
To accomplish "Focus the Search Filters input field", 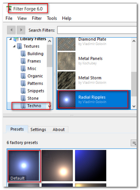I will [x=97, y=30].
